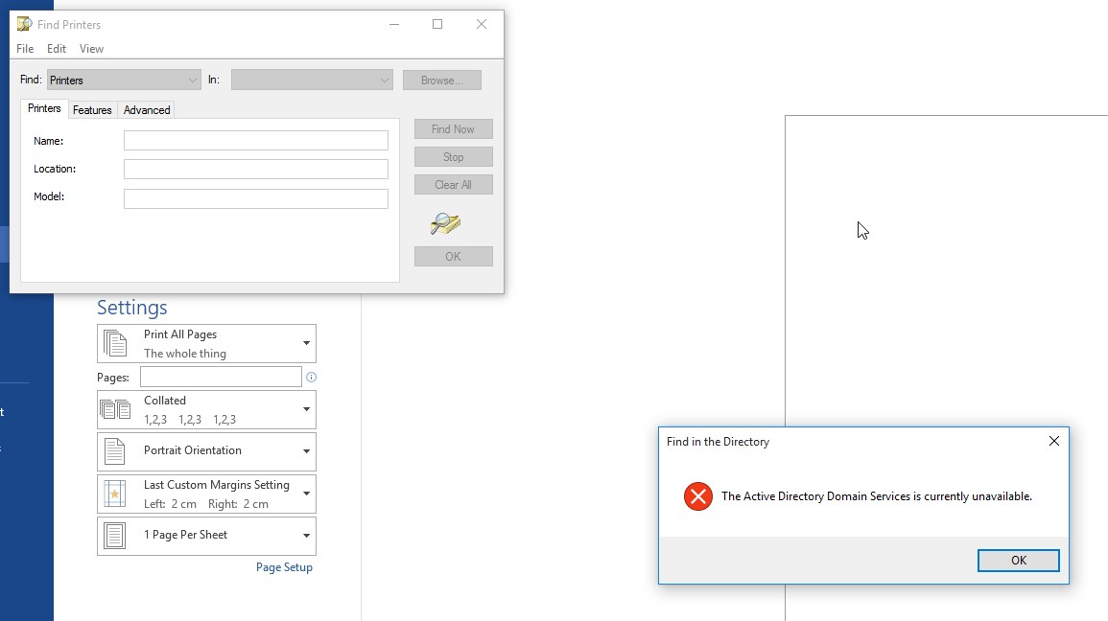
Task: Click the Custom Margins star icon
Action: coord(114,494)
